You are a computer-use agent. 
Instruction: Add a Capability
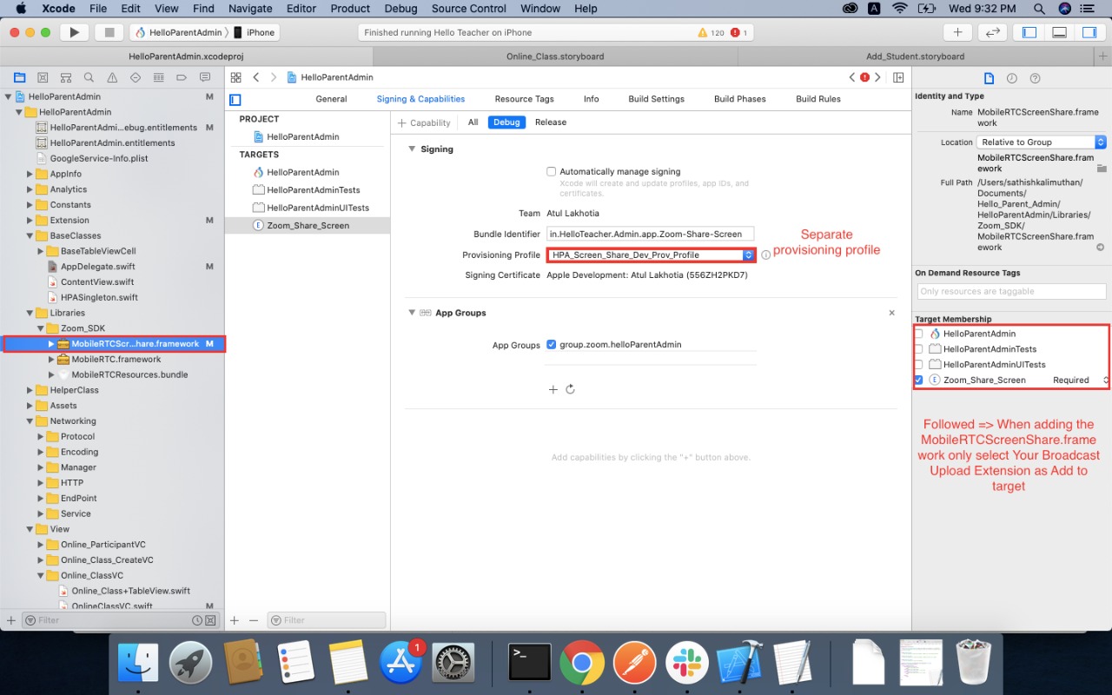tap(424, 123)
